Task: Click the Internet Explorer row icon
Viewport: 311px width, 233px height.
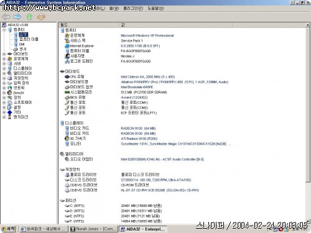Action: click(67, 46)
